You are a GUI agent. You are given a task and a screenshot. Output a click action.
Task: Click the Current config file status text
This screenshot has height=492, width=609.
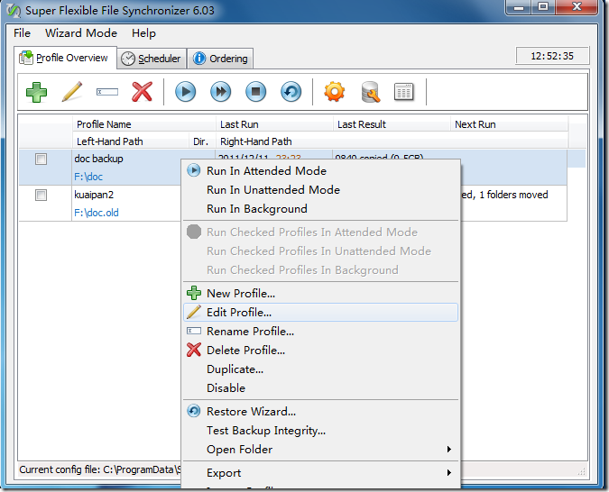pyautogui.click(x=100, y=469)
